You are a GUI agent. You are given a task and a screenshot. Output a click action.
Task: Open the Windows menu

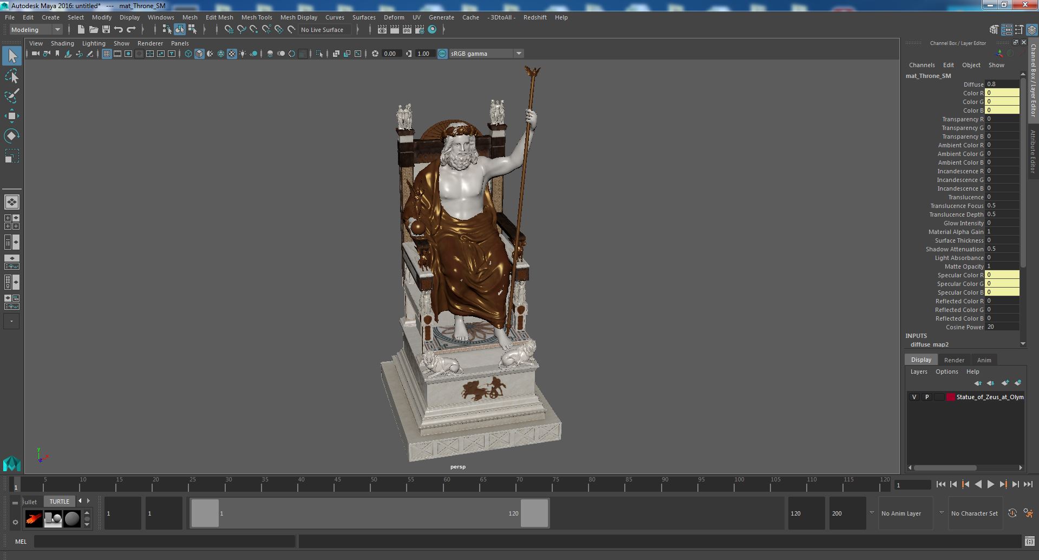point(161,17)
